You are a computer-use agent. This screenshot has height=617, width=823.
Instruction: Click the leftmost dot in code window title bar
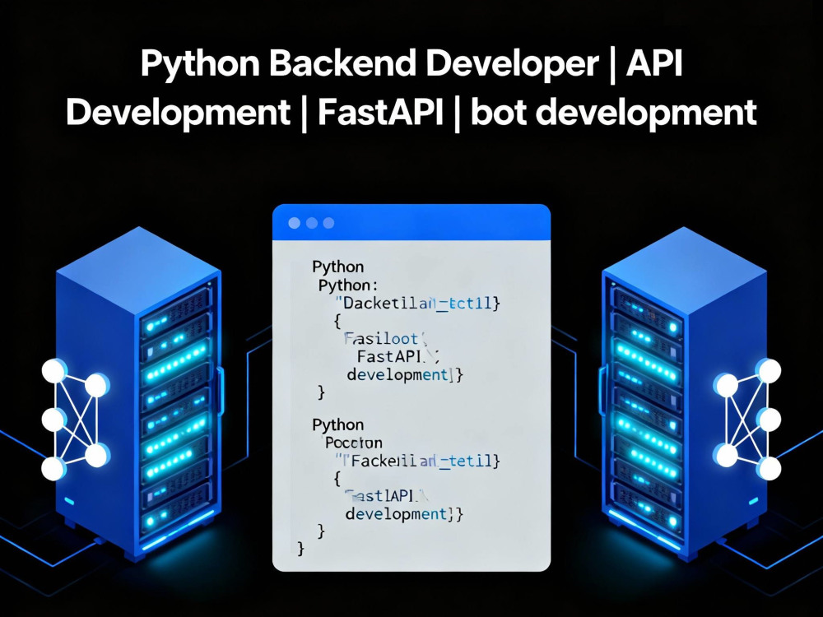[295, 223]
